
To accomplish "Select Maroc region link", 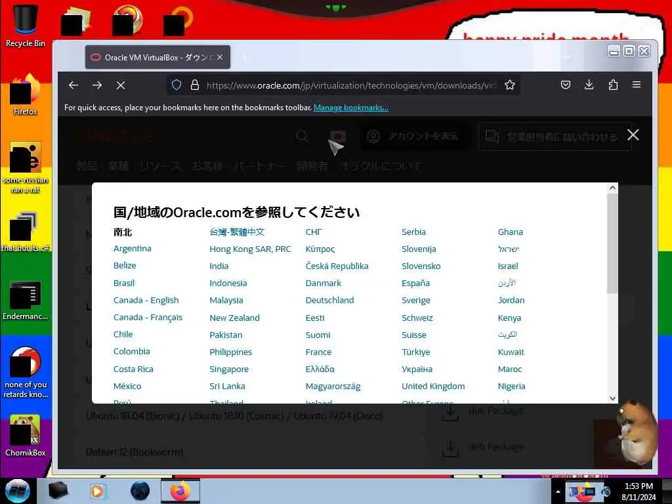I will [510, 369].
